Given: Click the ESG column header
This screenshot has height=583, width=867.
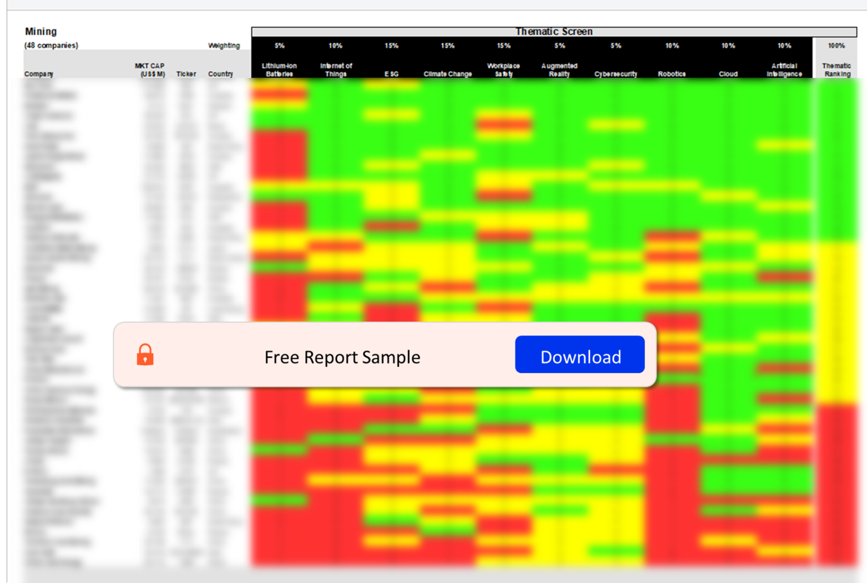Looking at the screenshot, I should point(391,74).
